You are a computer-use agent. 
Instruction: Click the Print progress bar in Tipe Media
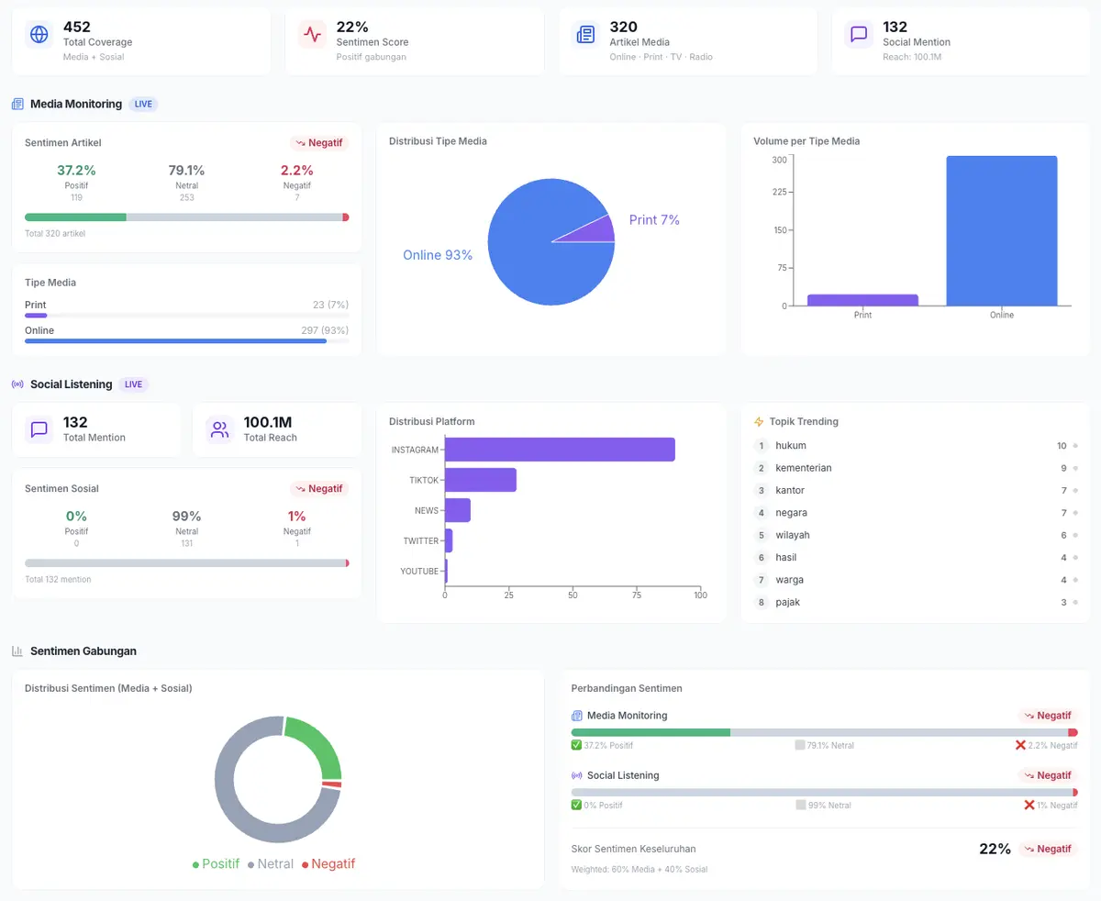(187, 316)
